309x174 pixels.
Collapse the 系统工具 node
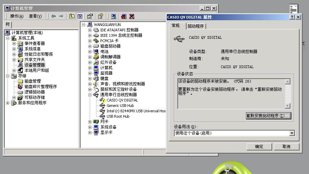[8, 38]
